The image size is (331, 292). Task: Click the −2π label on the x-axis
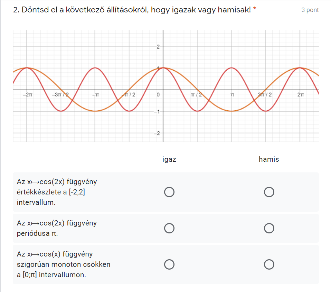coord(27,94)
